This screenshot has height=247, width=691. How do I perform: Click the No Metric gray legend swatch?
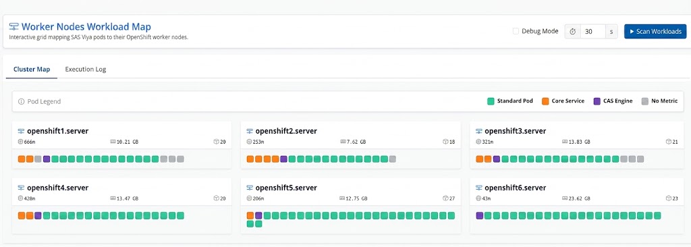[x=644, y=101]
